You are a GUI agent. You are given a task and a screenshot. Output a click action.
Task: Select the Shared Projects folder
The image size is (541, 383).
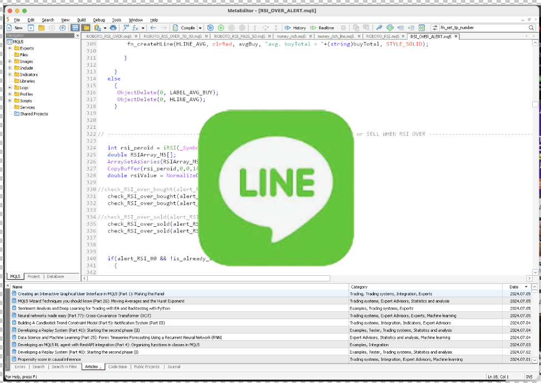click(31, 114)
